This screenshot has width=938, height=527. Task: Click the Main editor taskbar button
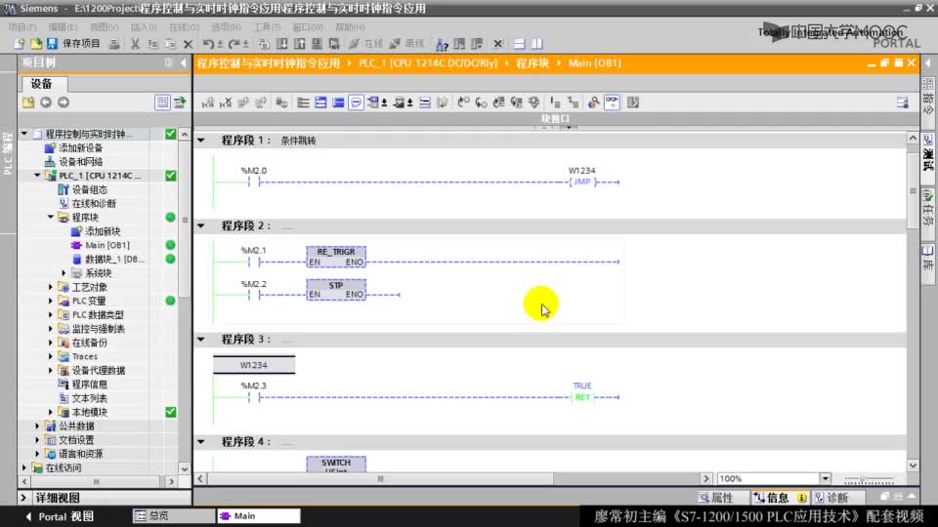tap(258, 515)
